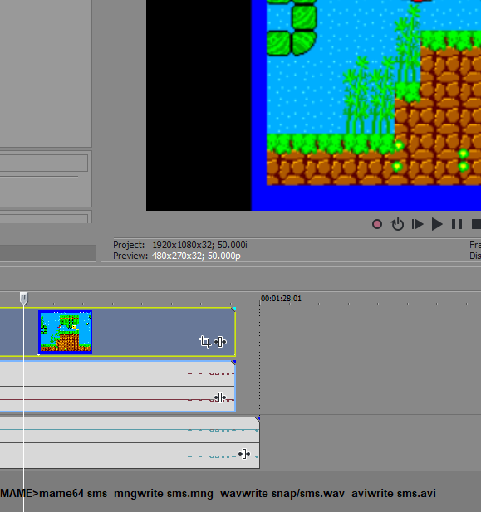Image resolution: width=481 pixels, height=512 pixels.
Task: Pause playback with the Pause button
Action: pyautogui.click(x=457, y=224)
